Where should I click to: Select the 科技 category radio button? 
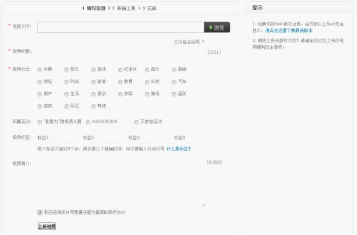[x=147, y=82]
